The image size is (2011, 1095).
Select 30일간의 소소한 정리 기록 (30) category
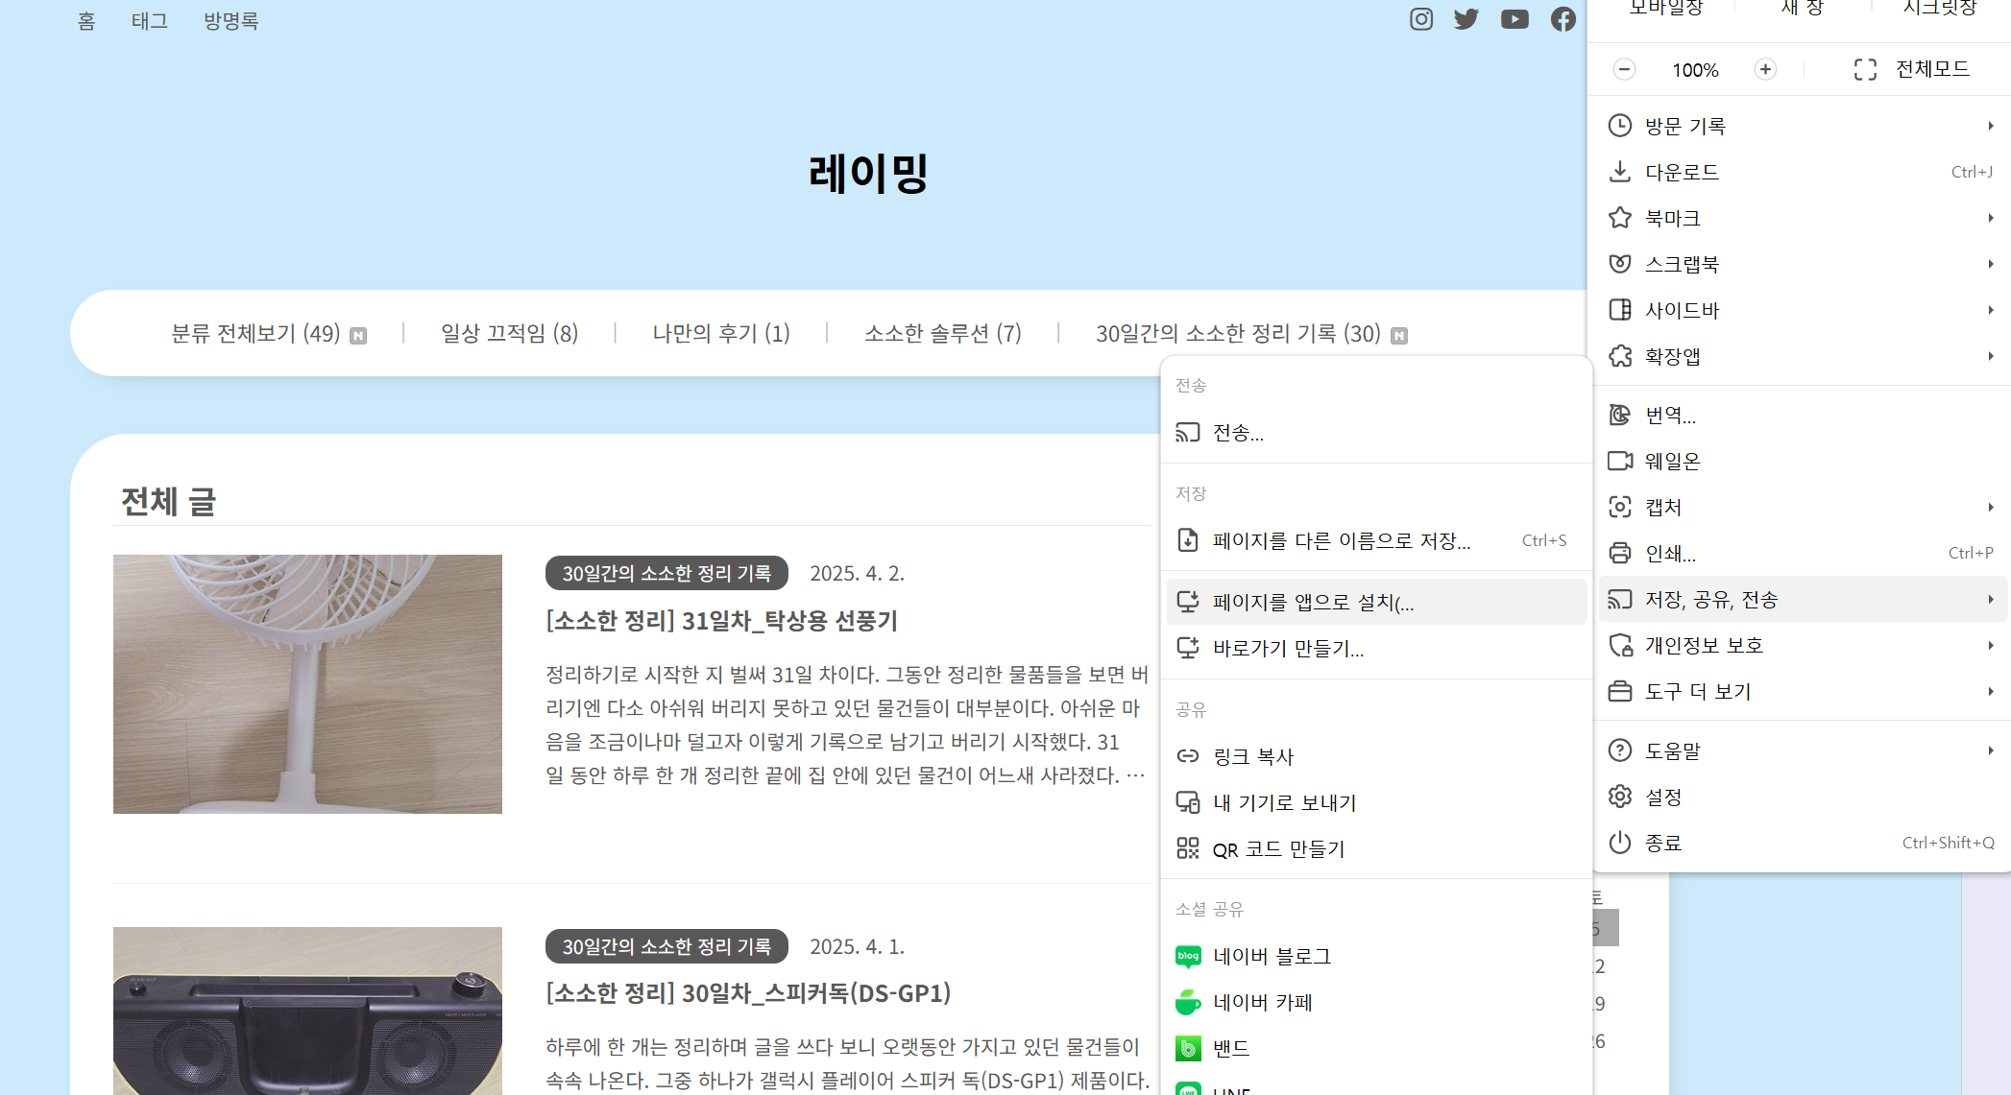(x=1239, y=333)
